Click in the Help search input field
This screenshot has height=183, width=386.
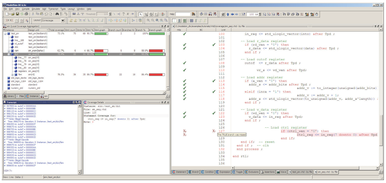pos(183,14)
